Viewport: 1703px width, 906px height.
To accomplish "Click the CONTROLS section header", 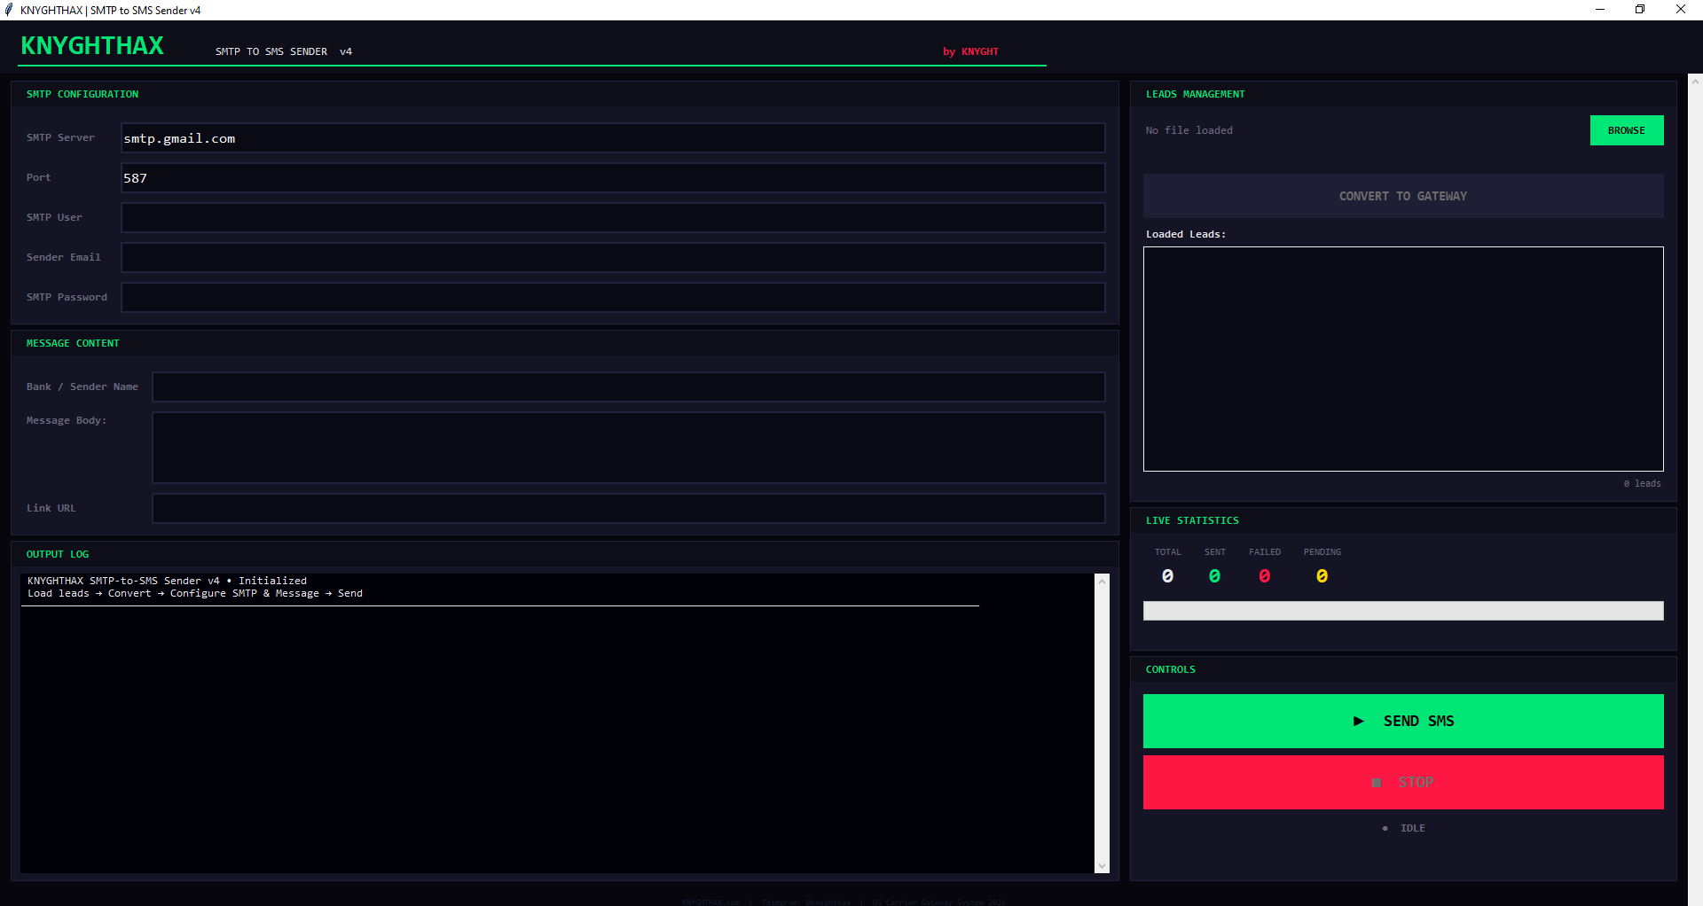I will pyautogui.click(x=1170, y=669).
